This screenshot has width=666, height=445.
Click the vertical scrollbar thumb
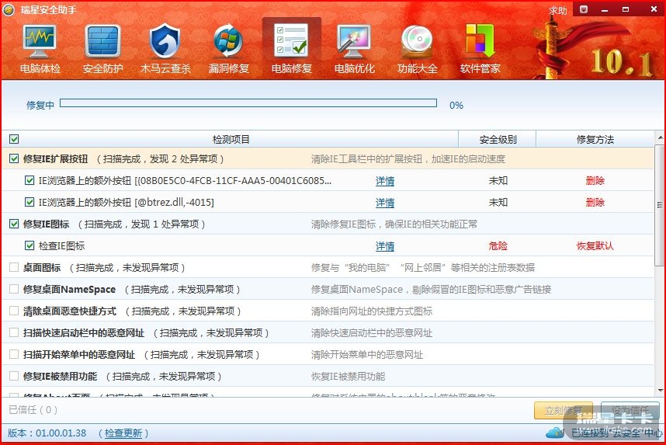(660, 205)
